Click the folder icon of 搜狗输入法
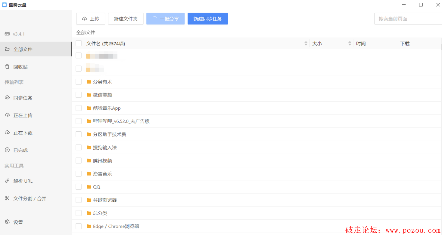This screenshot has height=235, width=442. [x=89, y=148]
